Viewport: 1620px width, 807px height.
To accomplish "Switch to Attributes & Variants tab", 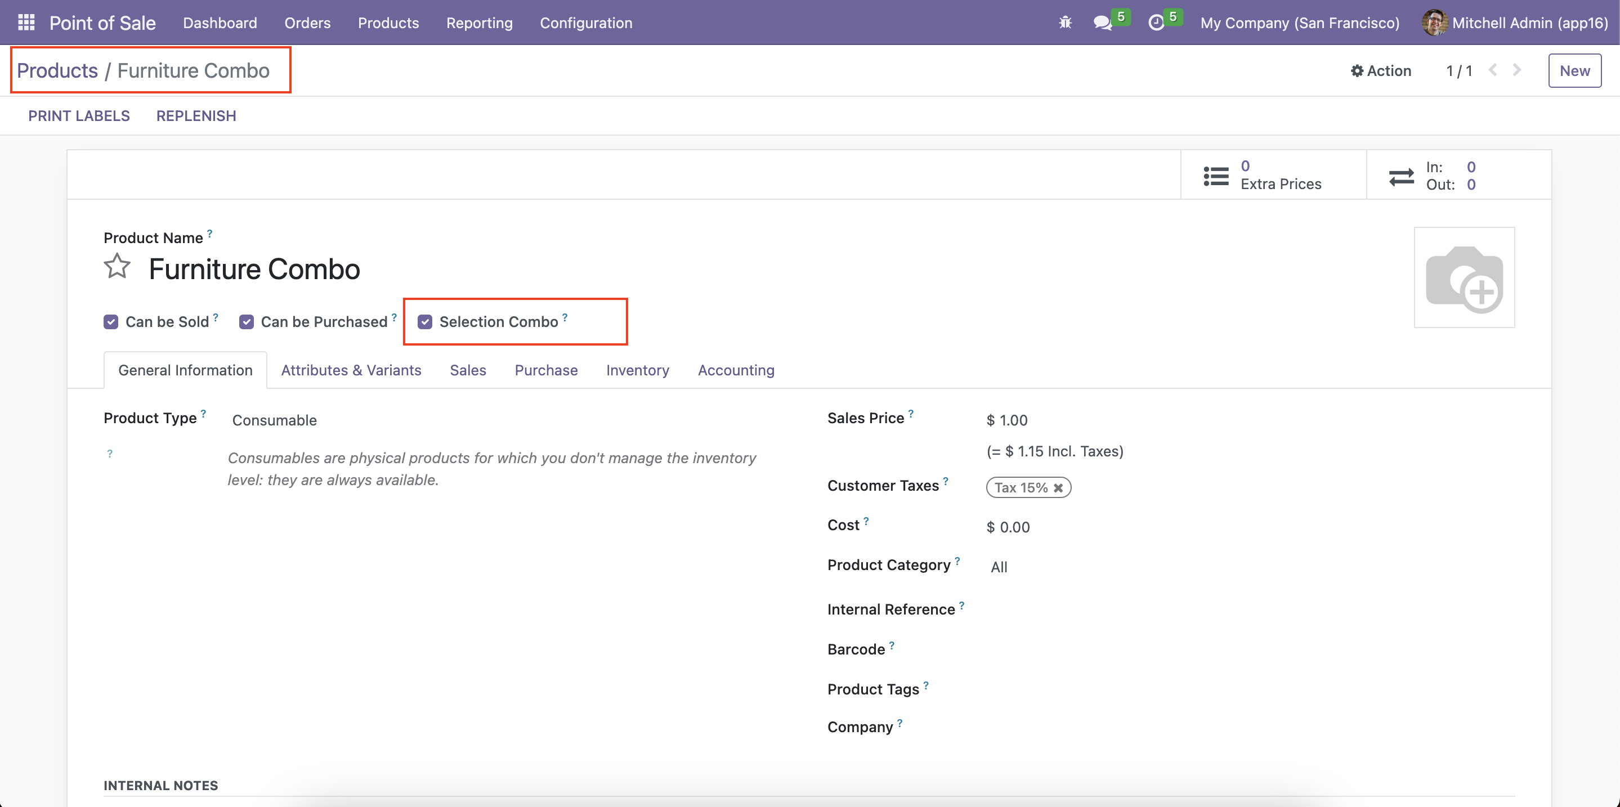I will click(351, 370).
